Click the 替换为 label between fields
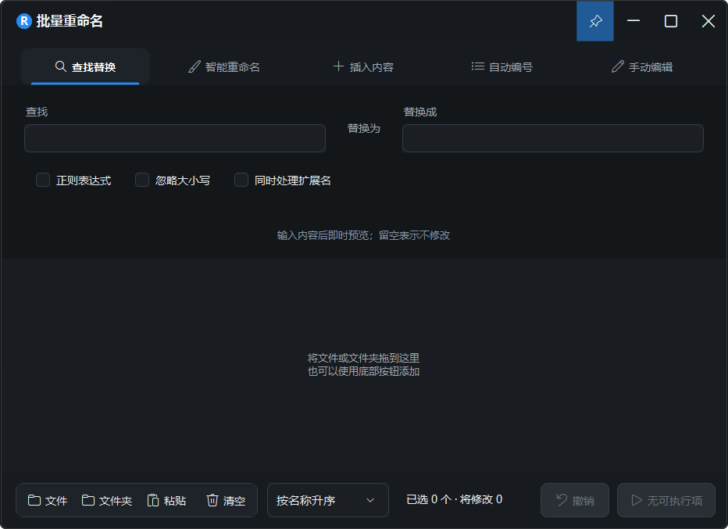This screenshot has height=529, width=728. (364, 128)
